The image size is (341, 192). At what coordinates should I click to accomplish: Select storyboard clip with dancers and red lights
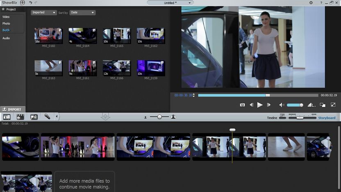(77, 147)
